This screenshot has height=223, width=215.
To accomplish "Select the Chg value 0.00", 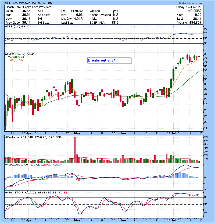I will click(198, 15).
